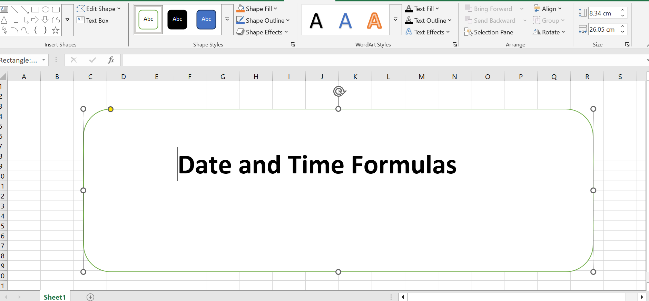Image resolution: width=649 pixels, height=301 pixels.
Task: Click the Insert Function fx icon
Action: click(111, 60)
